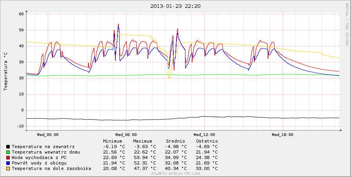Select the Wed_12:00 time axis label
The height and width of the screenshot is (177, 351).
coord(204,135)
